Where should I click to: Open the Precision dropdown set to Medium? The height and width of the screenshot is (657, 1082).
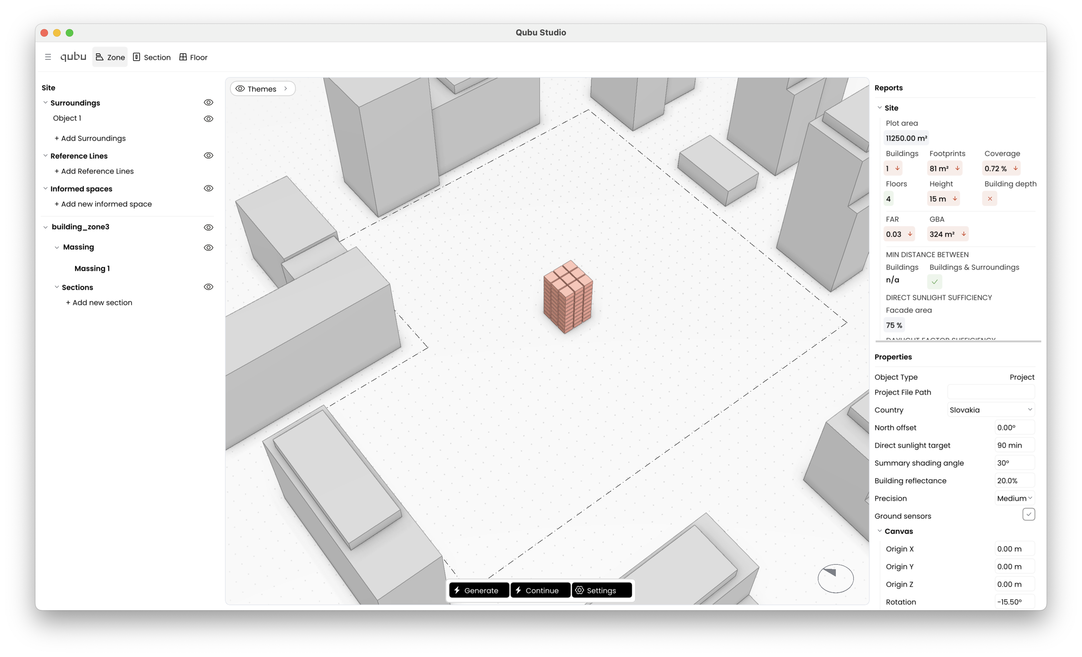(x=1014, y=498)
